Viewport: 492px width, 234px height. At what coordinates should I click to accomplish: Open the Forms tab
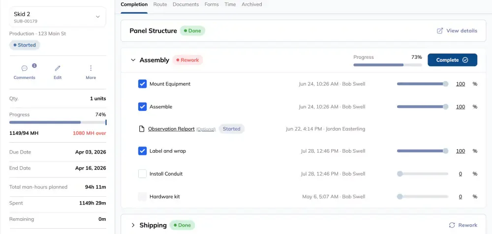coord(212,4)
